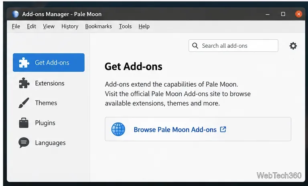The height and width of the screenshot is (186, 308).
Task: Click the external link arrow icon
Action: click(x=223, y=129)
